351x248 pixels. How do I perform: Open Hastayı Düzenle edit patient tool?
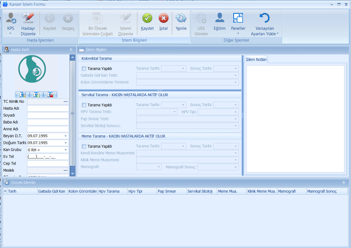point(28,18)
